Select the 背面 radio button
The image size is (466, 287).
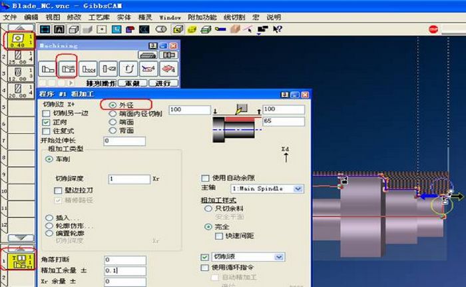113,131
